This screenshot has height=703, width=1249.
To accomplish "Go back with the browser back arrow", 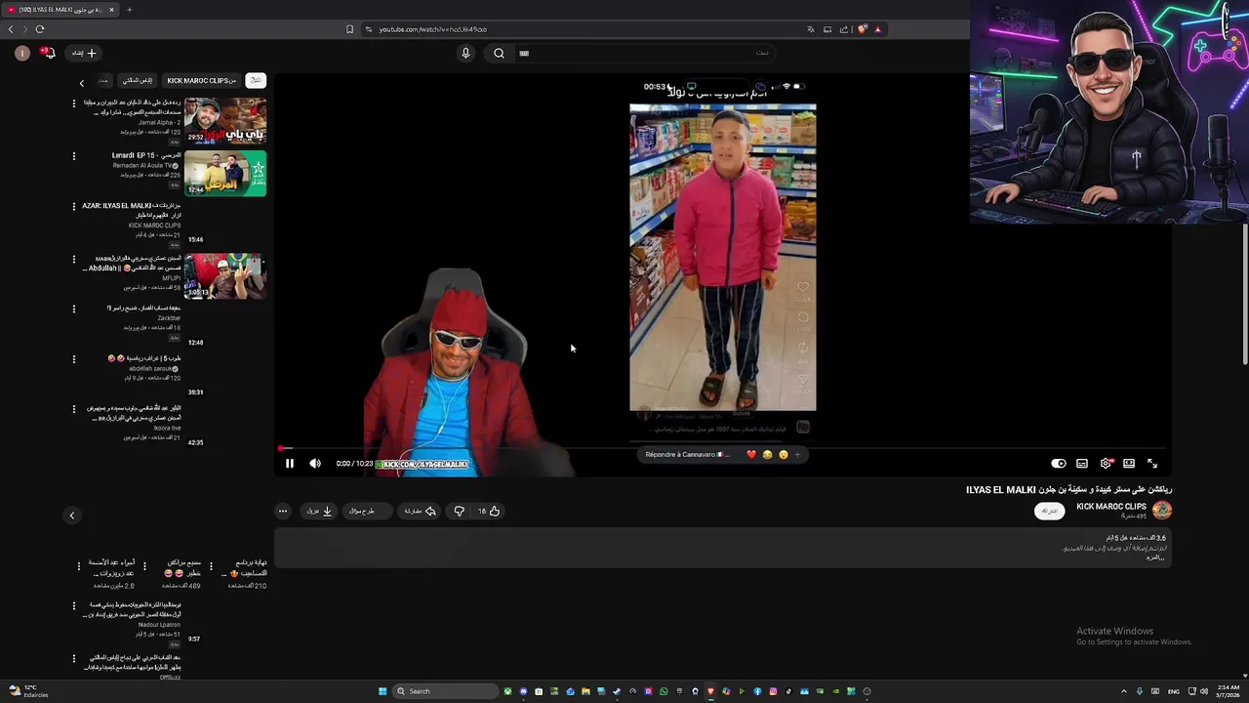I will click(11, 29).
